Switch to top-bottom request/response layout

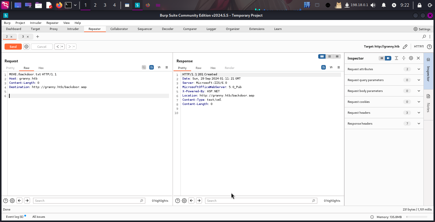pos(329,56)
